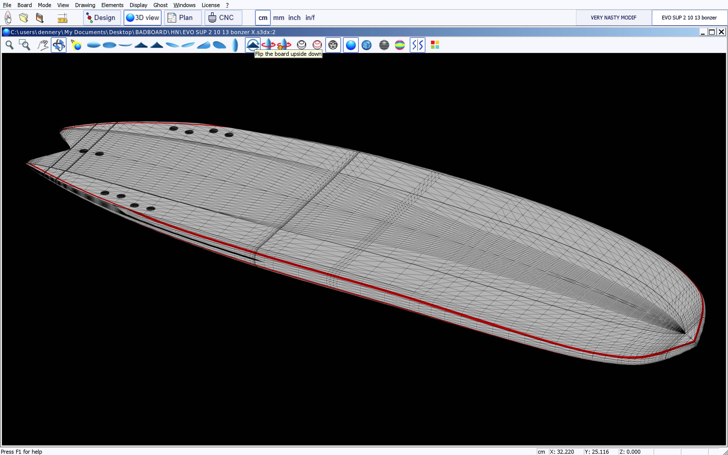
Task: Toggle the solid blue sphere rendering
Action: point(350,45)
